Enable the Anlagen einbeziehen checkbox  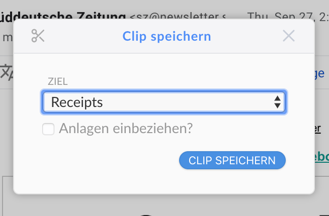48,130
